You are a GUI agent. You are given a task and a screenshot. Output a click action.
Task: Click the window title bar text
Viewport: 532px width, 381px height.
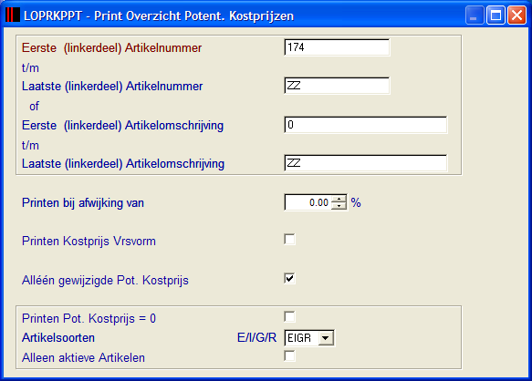[x=159, y=15]
